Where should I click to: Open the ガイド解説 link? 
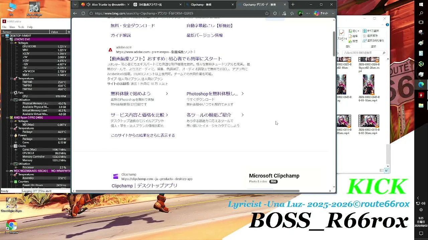[x=121, y=35]
